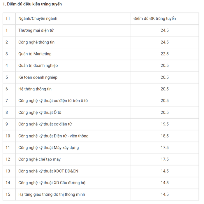The height and width of the screenshot is (204, 204).
Task: Select the "Quản trị Marketing" entry
Action: coord(35,54)
